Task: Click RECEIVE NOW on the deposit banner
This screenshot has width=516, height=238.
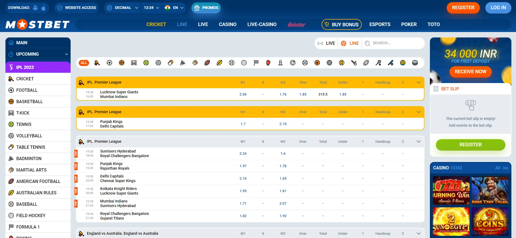Action: point(470,72)
